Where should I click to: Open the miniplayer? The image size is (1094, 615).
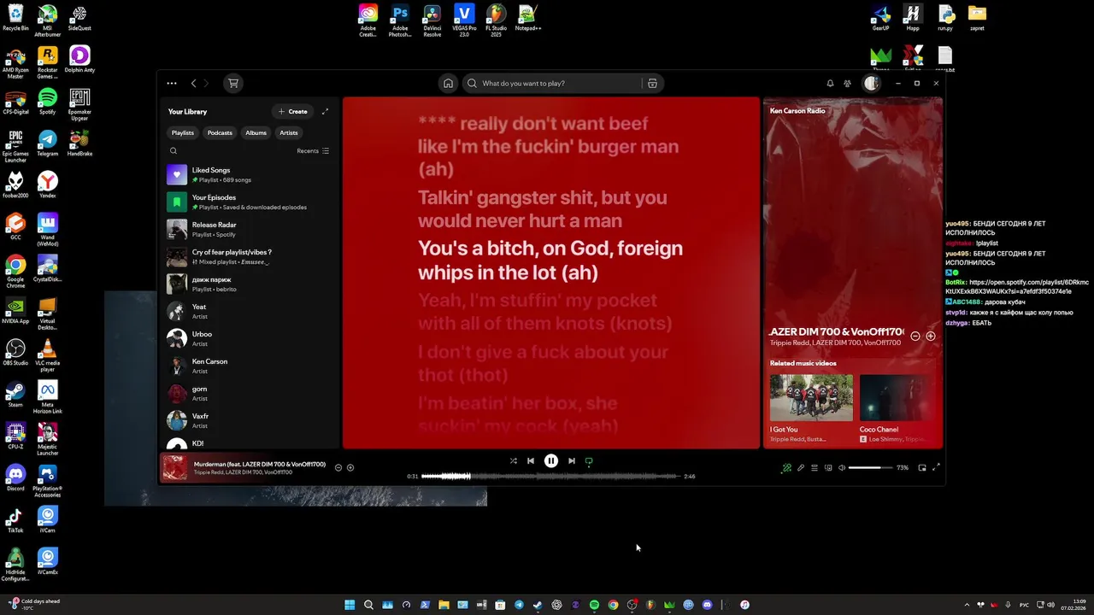[x=922, y=468]
